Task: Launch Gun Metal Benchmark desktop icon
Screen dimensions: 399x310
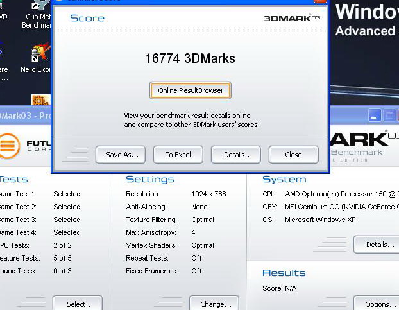Action: pos(38,14)
